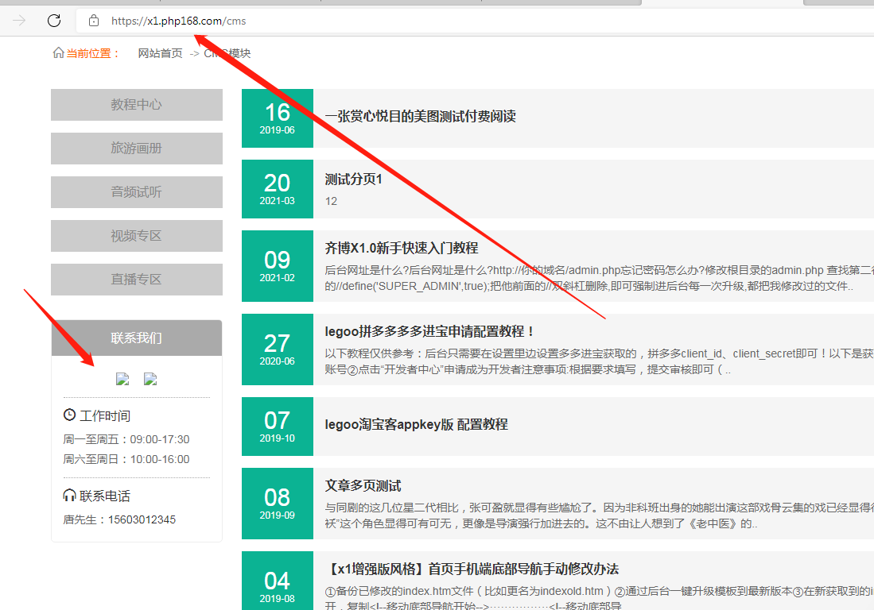The height and width of the screenshot is (610, 874).
Task: Click the second broken image under 联系我们
Action: 150,379
